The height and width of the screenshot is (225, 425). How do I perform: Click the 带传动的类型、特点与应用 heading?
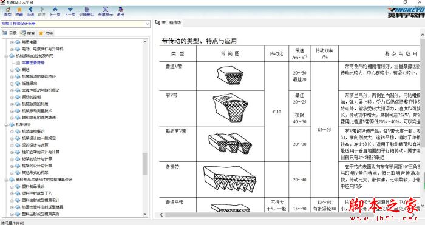199,41
